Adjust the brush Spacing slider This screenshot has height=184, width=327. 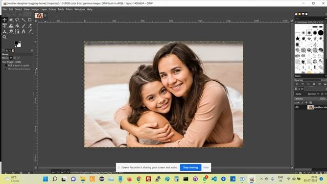[310, 80]
